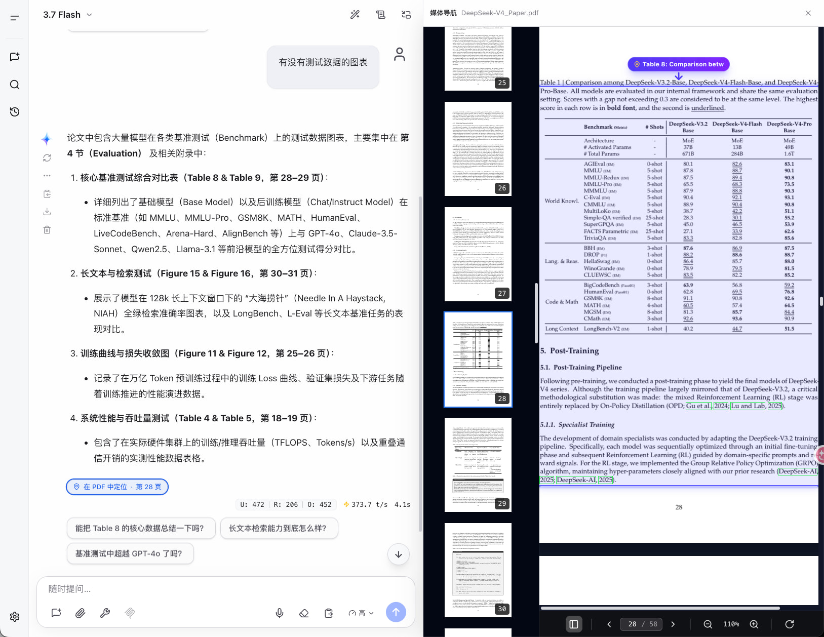This screenshot has width=824, height=637.
Task: Click the user avatar icon
Action: 400,54
